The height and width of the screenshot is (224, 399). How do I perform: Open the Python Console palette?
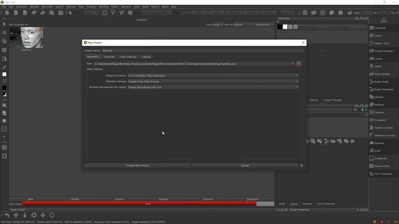tap(381, 128)
